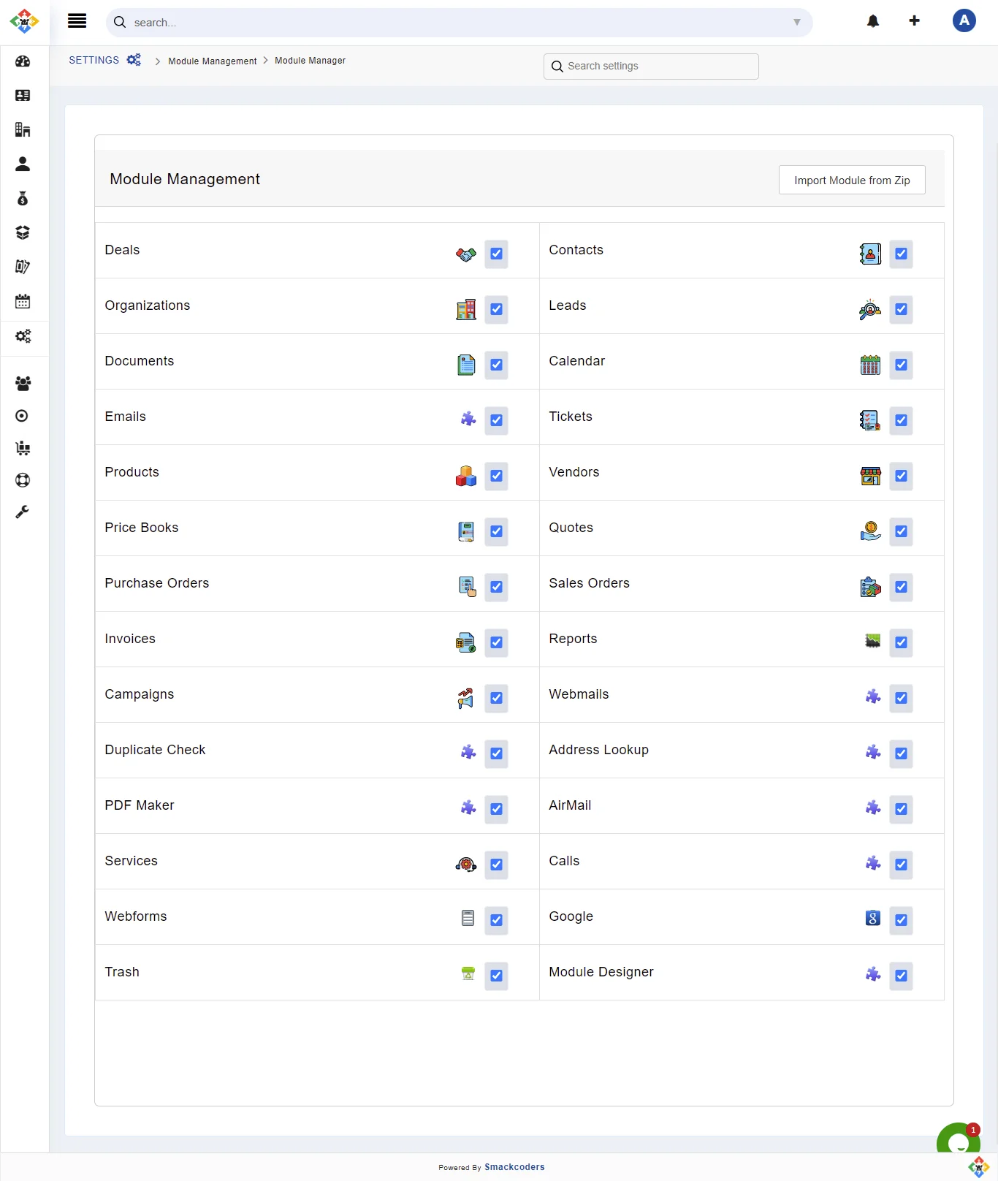Uncheck the Leads module checkbox

901,310
